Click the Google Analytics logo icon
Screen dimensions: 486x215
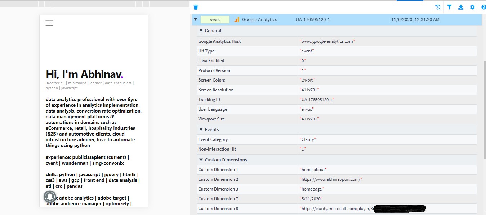[x=237, y=20]
